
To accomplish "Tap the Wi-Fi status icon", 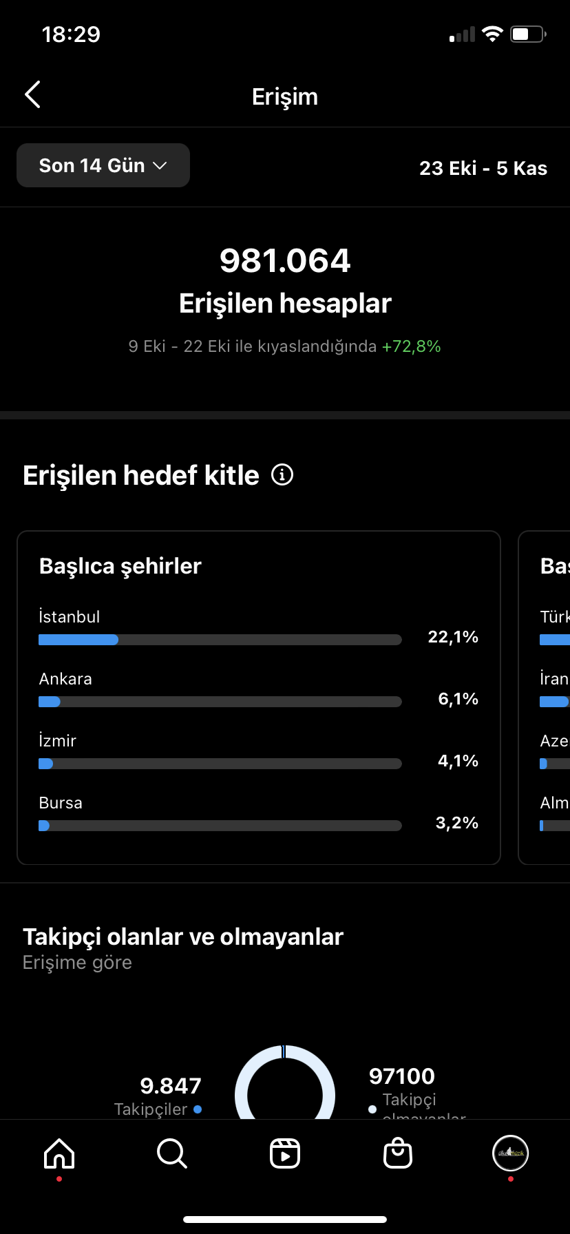I will 493,34.
